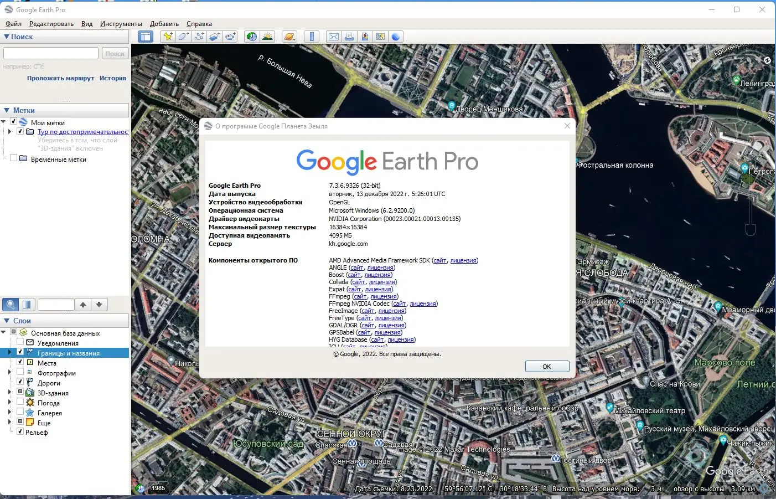Click the Проложить маршрут link
This screenshot has width=776, height=499.
coord(60,78)
